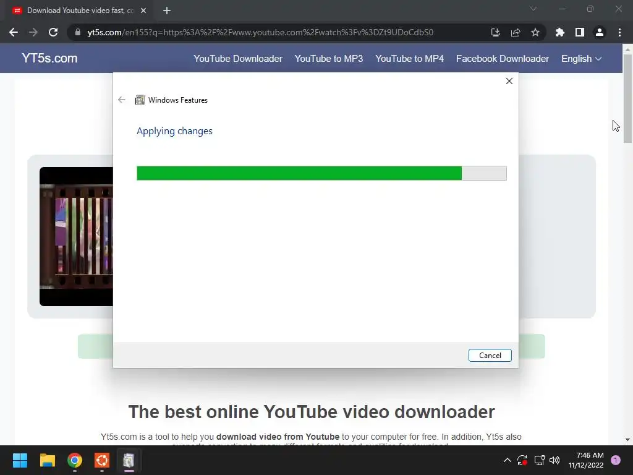
Task: Toggle Chrome side panel icon
Action: (x=580, y=32)
